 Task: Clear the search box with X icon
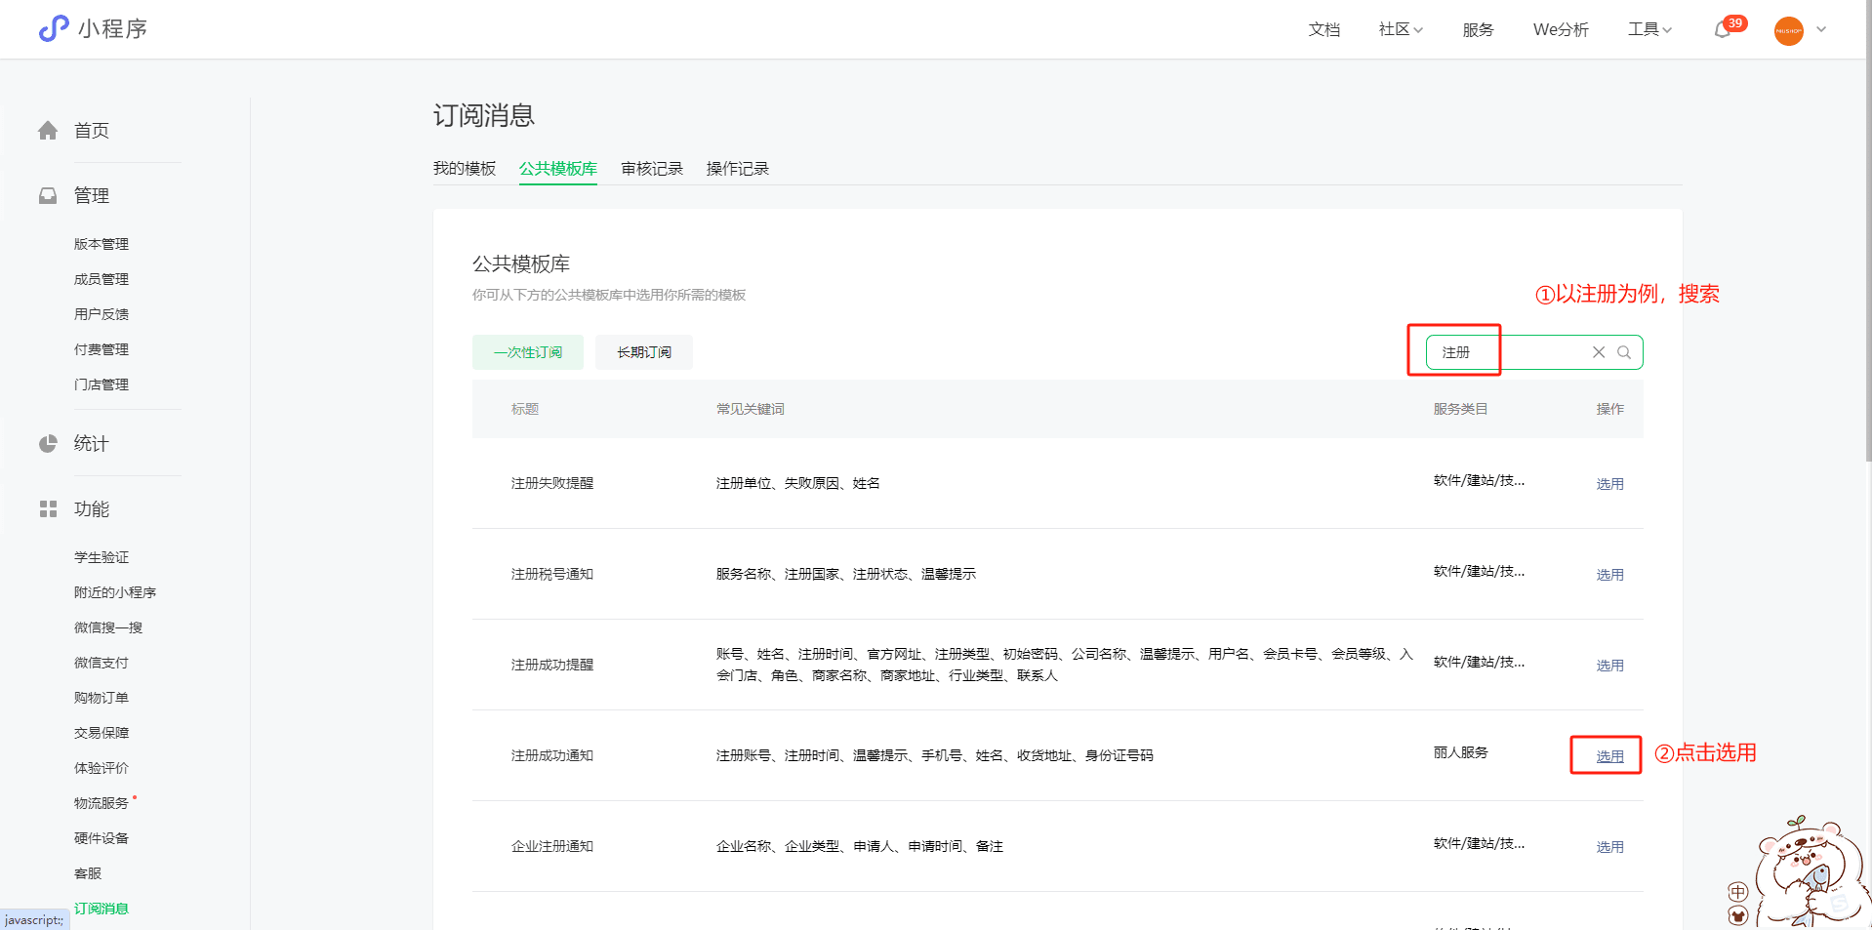click(1599, 352)
